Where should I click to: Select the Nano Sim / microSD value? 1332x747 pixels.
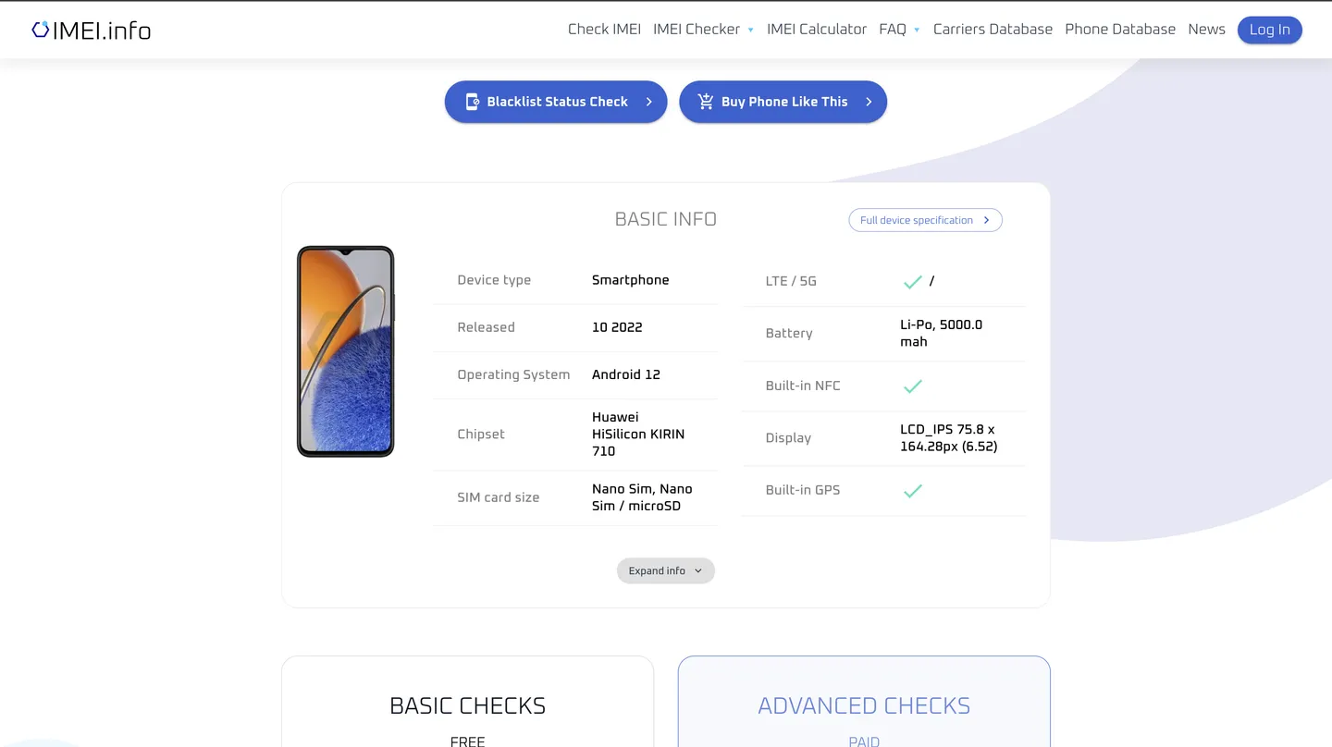642,497
